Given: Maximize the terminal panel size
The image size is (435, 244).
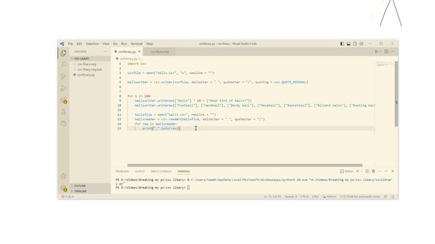Looking at the screenshot, I should pyautogui.click(x=386, y=171).
